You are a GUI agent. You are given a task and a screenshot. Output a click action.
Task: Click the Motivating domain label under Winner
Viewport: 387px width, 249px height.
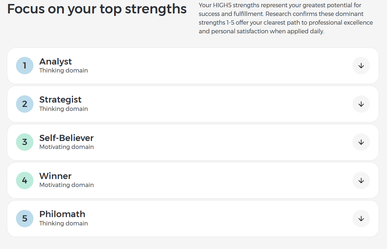(x=66, y=185)
